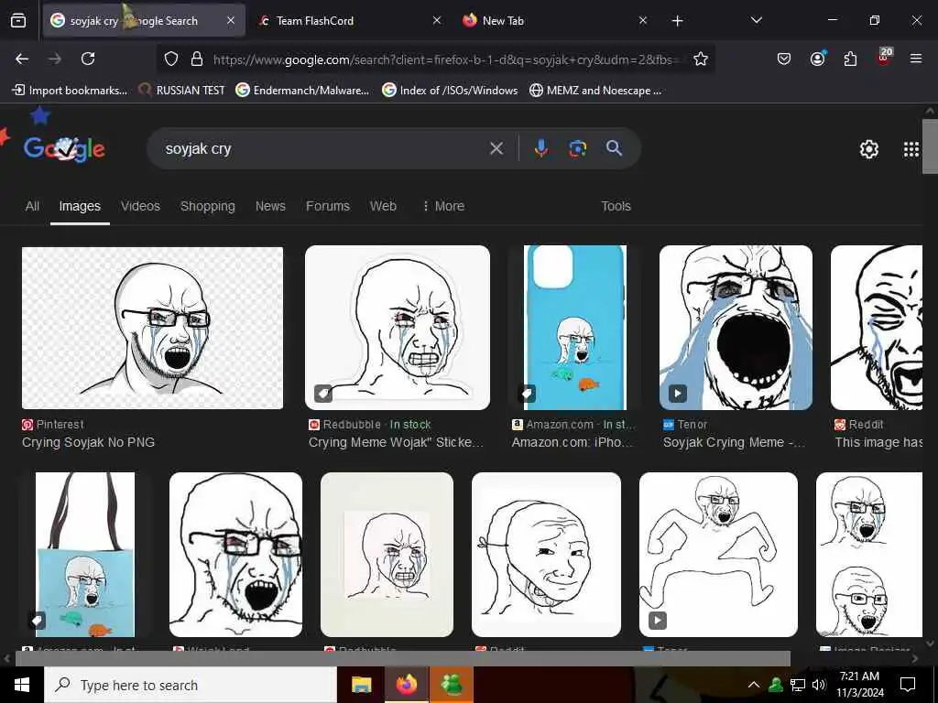Open Firefox View tab manager icon

(x=18, y=21)
